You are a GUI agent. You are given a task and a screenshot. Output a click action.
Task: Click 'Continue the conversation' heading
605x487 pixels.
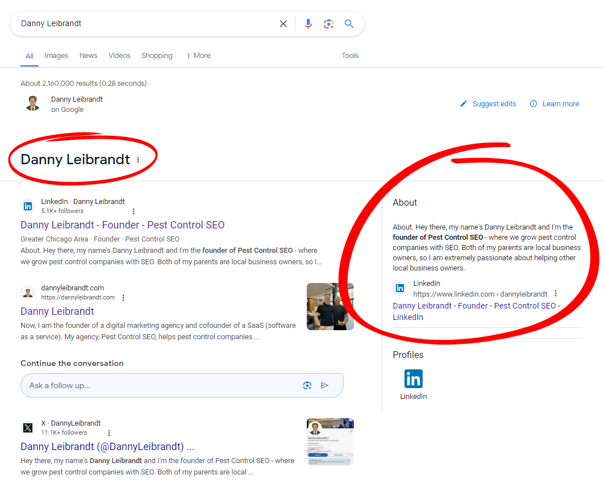click(x=72, y=363)
